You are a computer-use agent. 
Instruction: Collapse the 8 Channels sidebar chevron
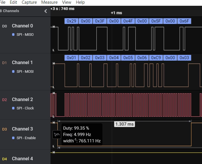(x=46, y=11)
